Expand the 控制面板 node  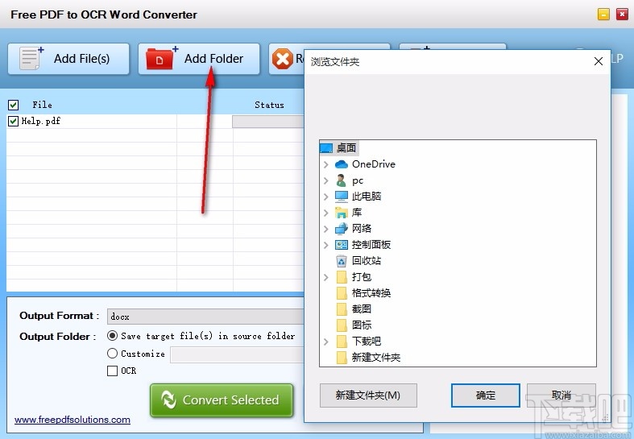[326, 245]
